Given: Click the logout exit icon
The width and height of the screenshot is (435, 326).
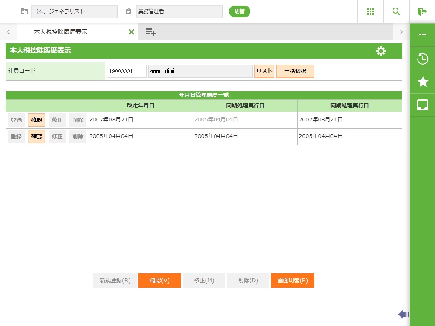Looking at the screenshot, I should point(422,11).
